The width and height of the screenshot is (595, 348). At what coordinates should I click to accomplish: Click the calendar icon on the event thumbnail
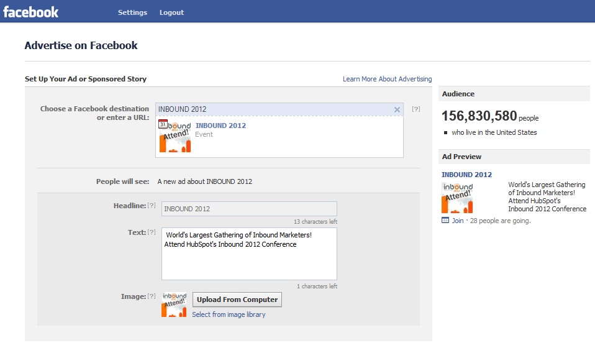(163, 124)
